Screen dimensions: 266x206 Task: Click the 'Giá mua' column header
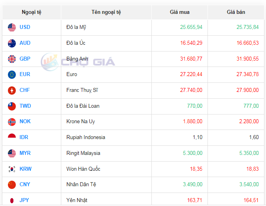pos(180,12)
